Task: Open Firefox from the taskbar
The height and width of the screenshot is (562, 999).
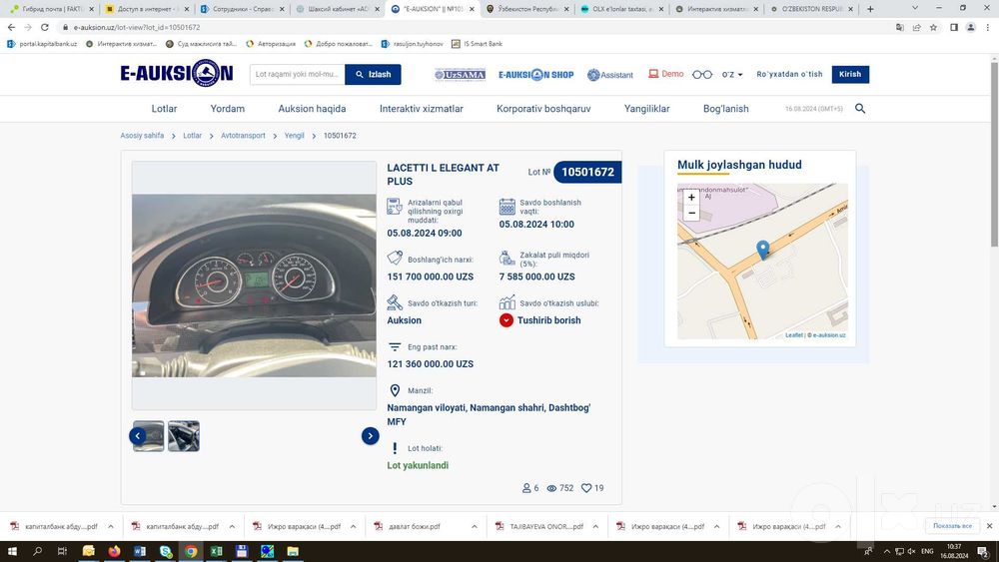Action: click(x=114, y=551)
